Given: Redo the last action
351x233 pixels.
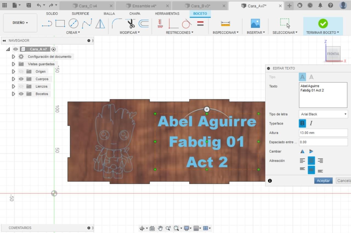Looking at the screenshot, I should (x=51, y=5).
